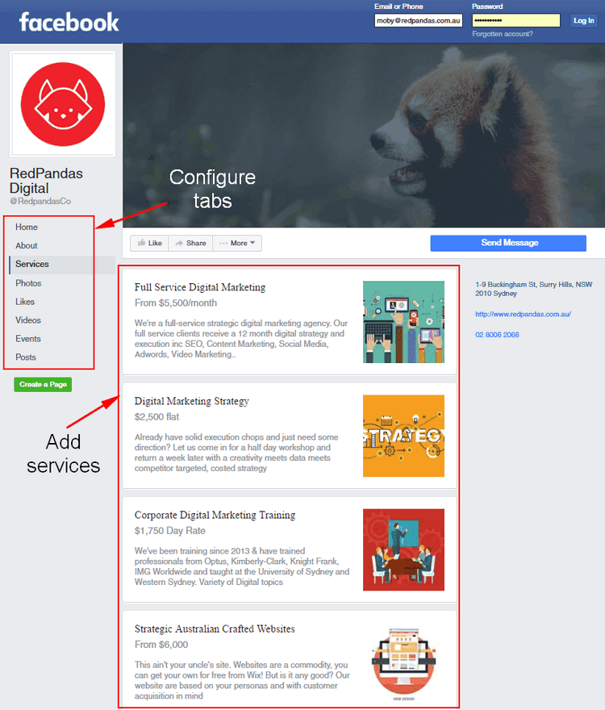Switch to the Photos tab
Screen dimensions: 605x710
(x=28, y=283)
